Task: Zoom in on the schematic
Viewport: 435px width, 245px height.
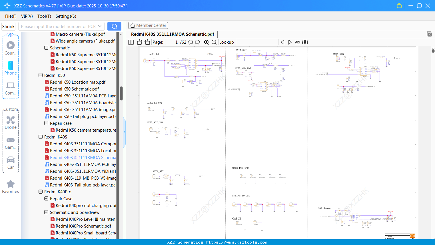Action: pos(207,42)
